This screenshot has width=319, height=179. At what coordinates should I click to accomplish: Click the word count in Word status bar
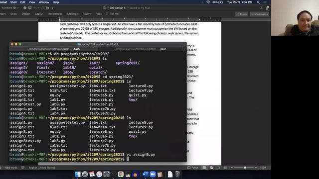point(11,168)
